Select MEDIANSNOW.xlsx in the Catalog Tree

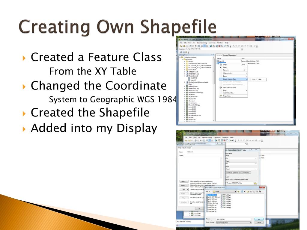click(195, 115)
